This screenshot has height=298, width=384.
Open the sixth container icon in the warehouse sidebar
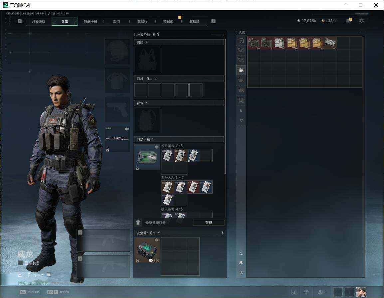241,90
